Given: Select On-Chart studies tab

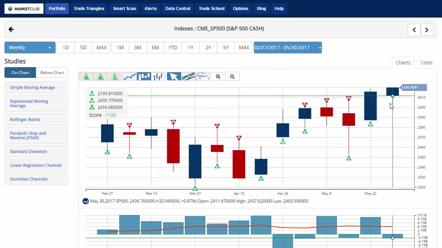Looking at the screenshot, I should [20, 73].
